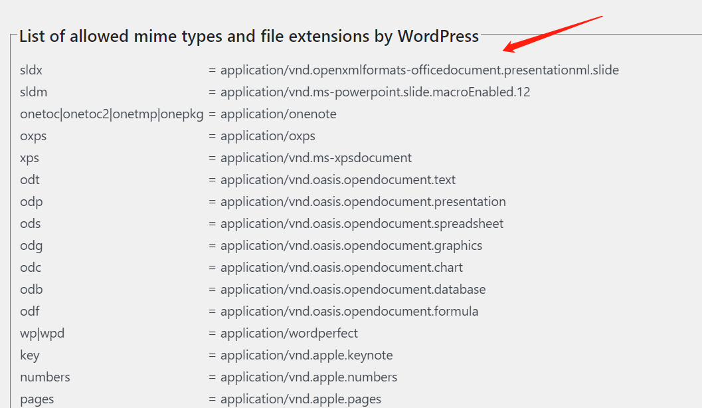702x408 pixels.
Task: Select the 'application/wordperfect' mime type
Action: (x=289, y=334)
